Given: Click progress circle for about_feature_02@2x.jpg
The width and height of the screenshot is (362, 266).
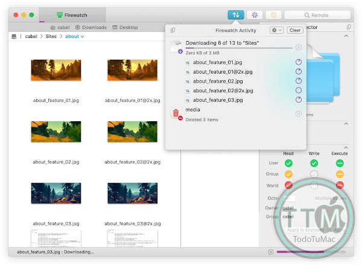Looking at the screenshot, I should 299,90.
